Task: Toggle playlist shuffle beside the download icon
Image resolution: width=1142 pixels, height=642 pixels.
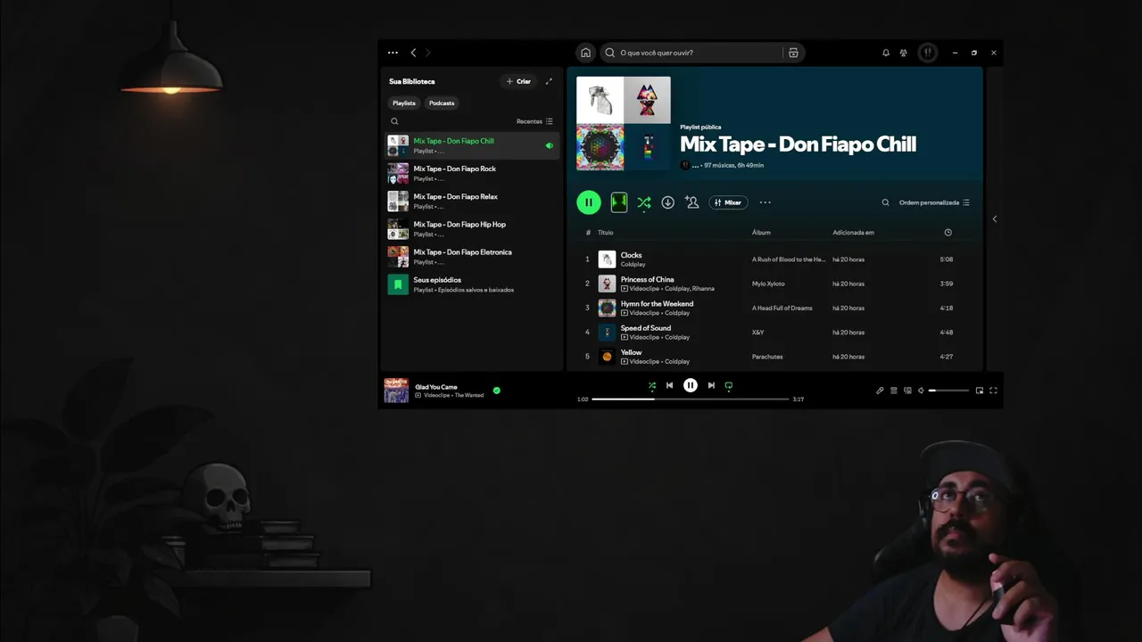Action: pyautogui.click(x=643, y=202)
